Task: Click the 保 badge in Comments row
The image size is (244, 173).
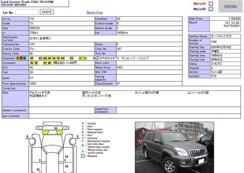Action: click(32, 63)
